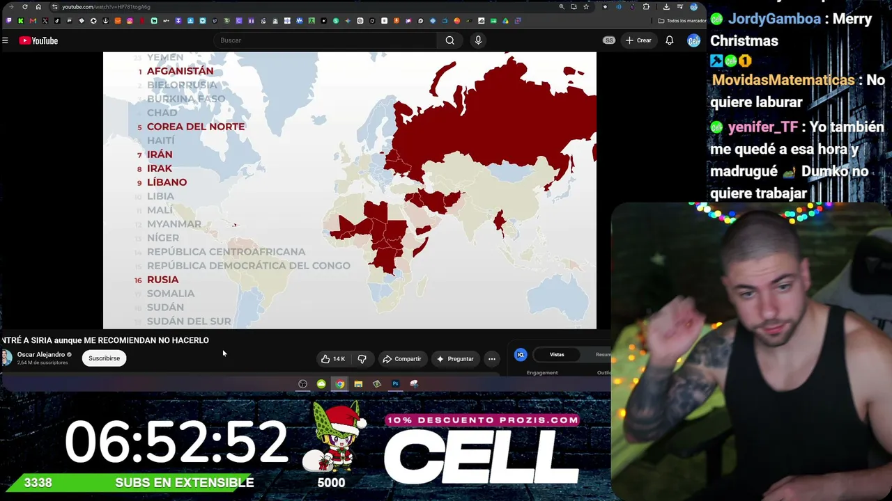Click the Crear button
Screen dimensions: 892x501
[638, 40]
